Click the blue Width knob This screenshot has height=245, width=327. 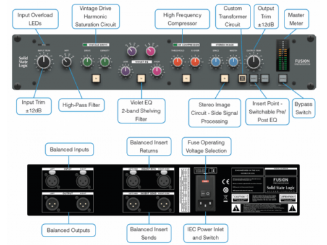[x=233, y=62]
